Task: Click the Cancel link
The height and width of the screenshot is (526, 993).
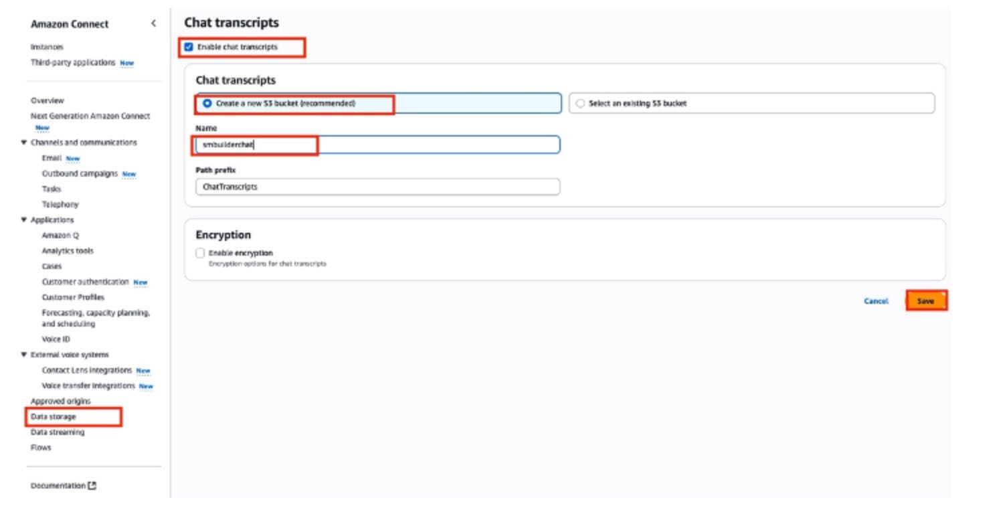Action: point(875,301)
